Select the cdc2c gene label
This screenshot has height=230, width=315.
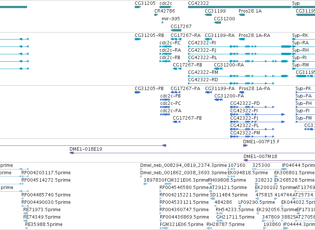(x=166, y=3)
